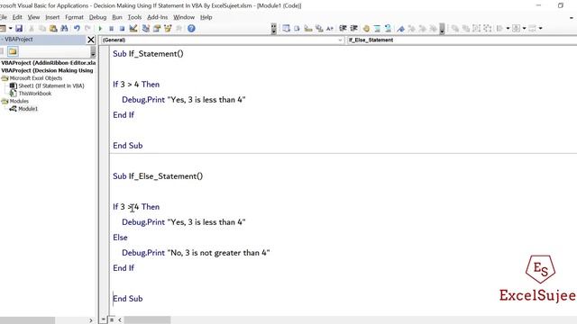Click the Break pause icon
This screenshot has height=324, width=577.
click(111, 28)
